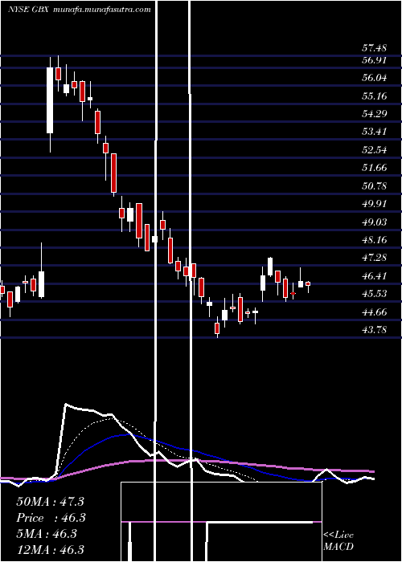Click the <<Live MACD label

(x=338, y=541)
